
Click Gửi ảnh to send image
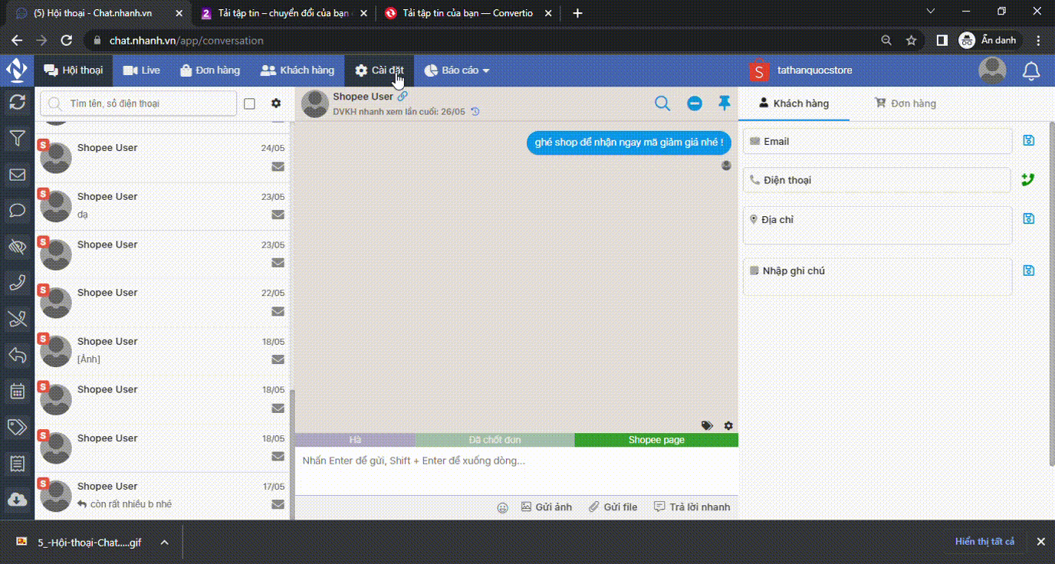pyautogui.click(x=547, y=507)
